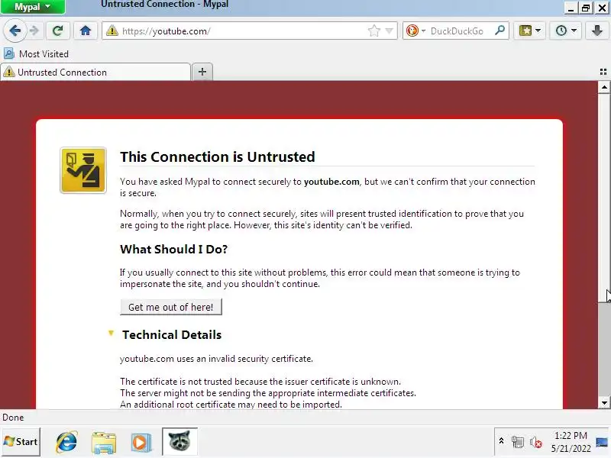Open the downloads arrow button

[x=597, y=31]
